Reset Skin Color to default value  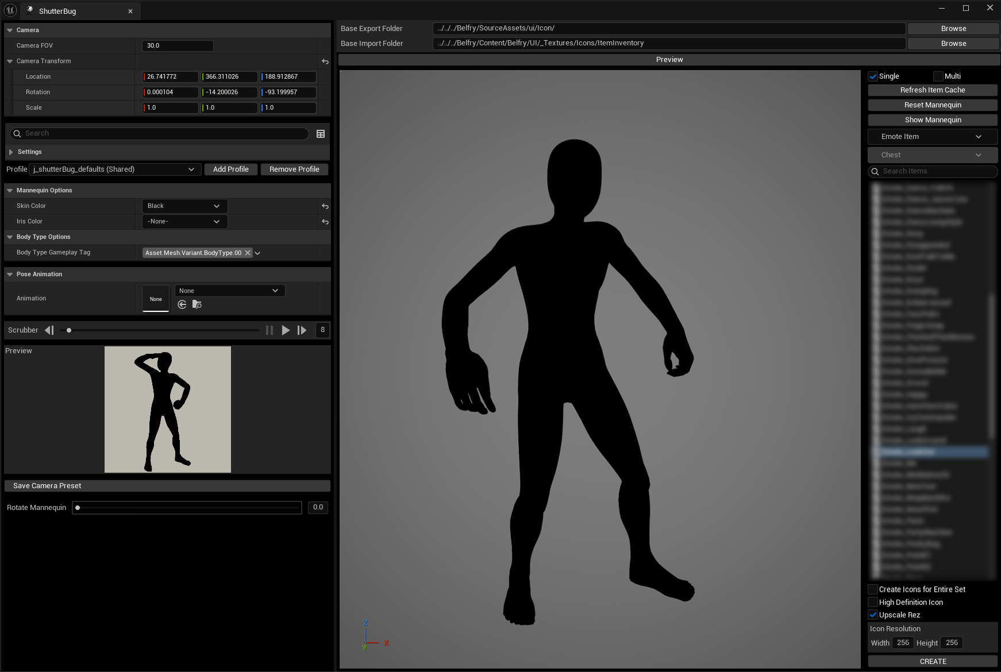click(x=325, y=206)
